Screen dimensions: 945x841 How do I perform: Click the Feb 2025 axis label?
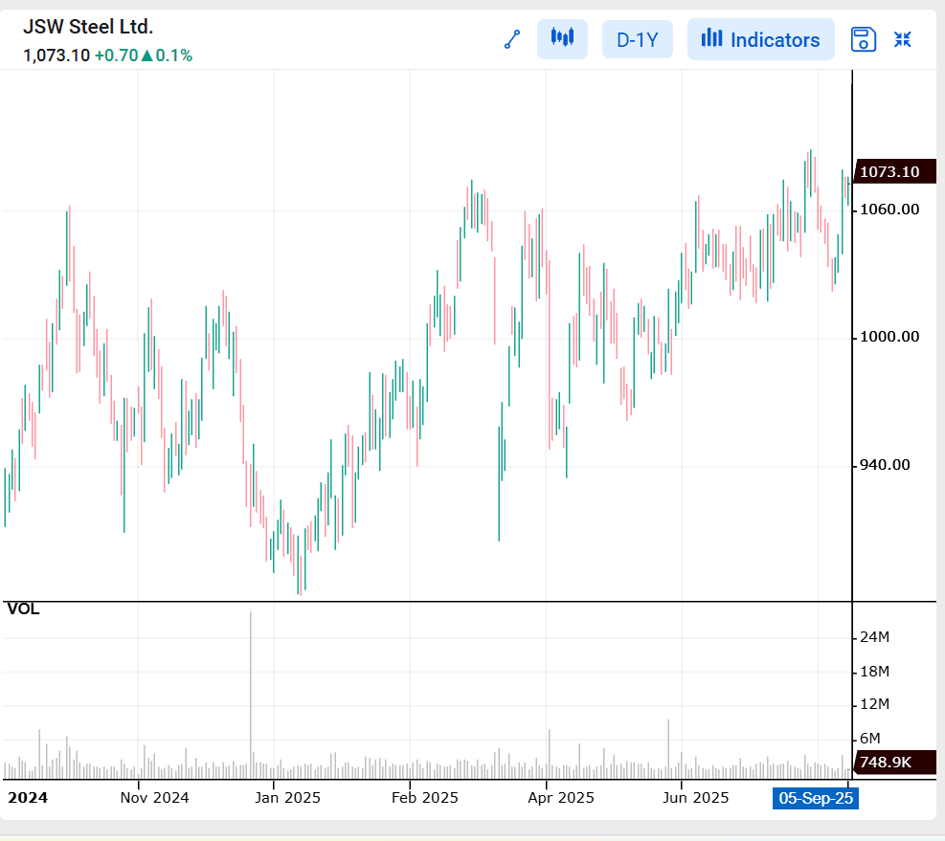click(424, 798)
